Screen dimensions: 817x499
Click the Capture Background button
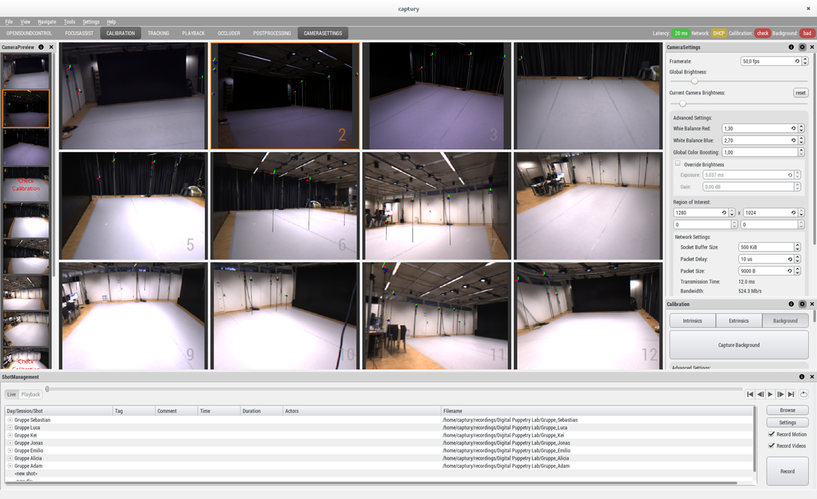739,345
